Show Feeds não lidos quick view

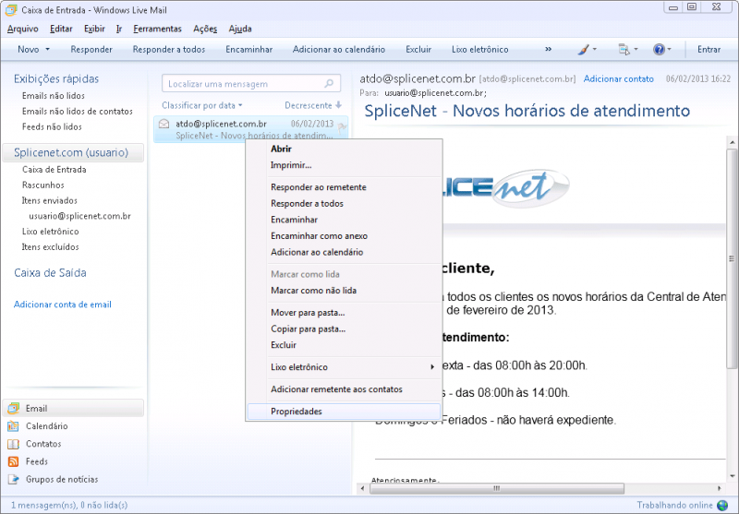click(x=52, y=127)
